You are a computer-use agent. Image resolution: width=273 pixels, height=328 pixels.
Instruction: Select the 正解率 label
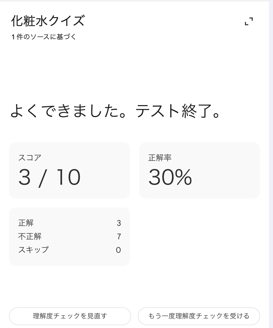(160, 158)
